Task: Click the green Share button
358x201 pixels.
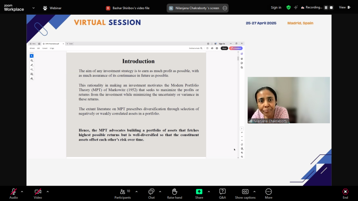Action: pos(199,192)
